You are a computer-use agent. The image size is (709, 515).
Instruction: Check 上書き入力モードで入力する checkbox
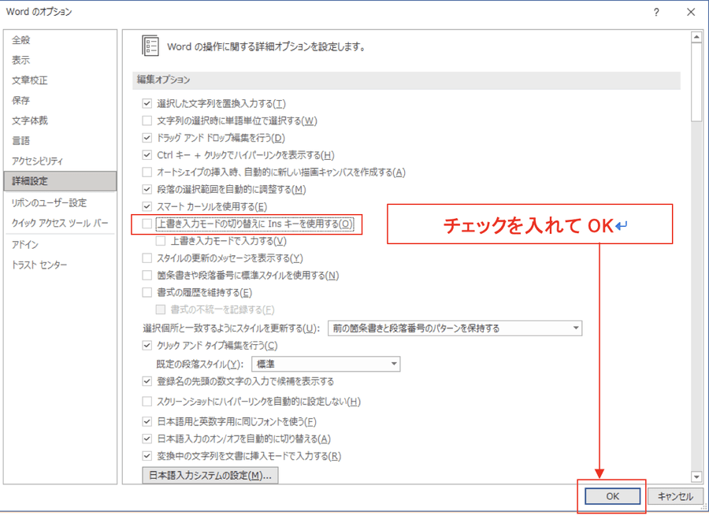(161, 241)
